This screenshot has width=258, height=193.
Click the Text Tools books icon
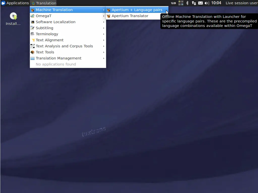point(33,52)
